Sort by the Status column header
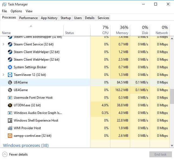This screenshot has width=174, height=161. click(77, 30)
